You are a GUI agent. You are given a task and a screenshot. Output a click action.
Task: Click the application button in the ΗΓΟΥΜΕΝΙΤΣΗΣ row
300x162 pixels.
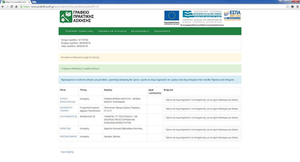[202, 118]
